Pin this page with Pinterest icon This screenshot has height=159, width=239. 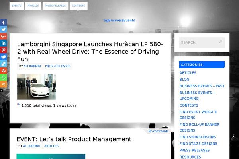[3, 50]
